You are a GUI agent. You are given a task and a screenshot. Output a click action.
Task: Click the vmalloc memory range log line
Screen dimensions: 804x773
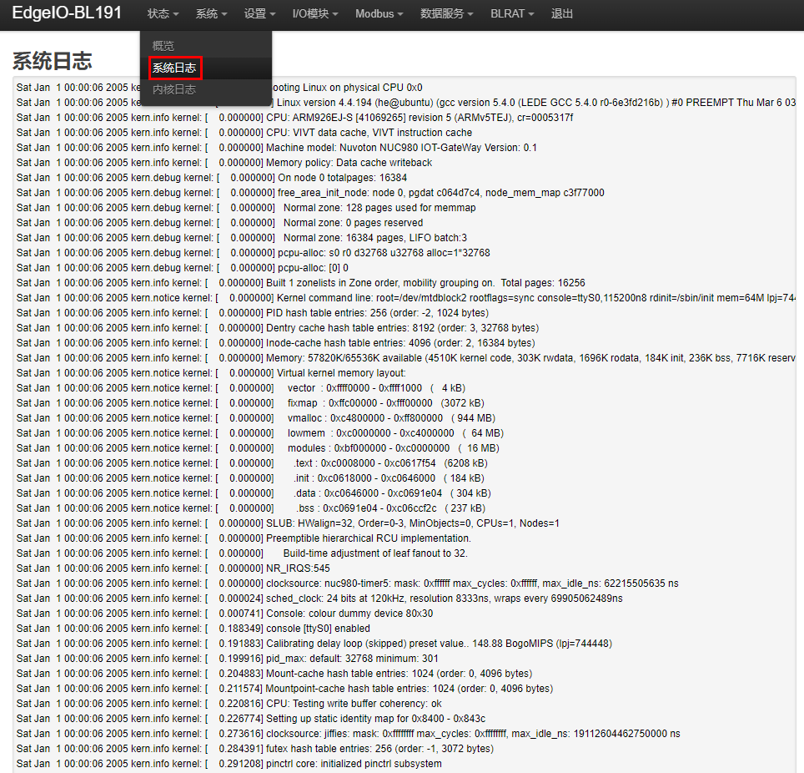[256, 418]
